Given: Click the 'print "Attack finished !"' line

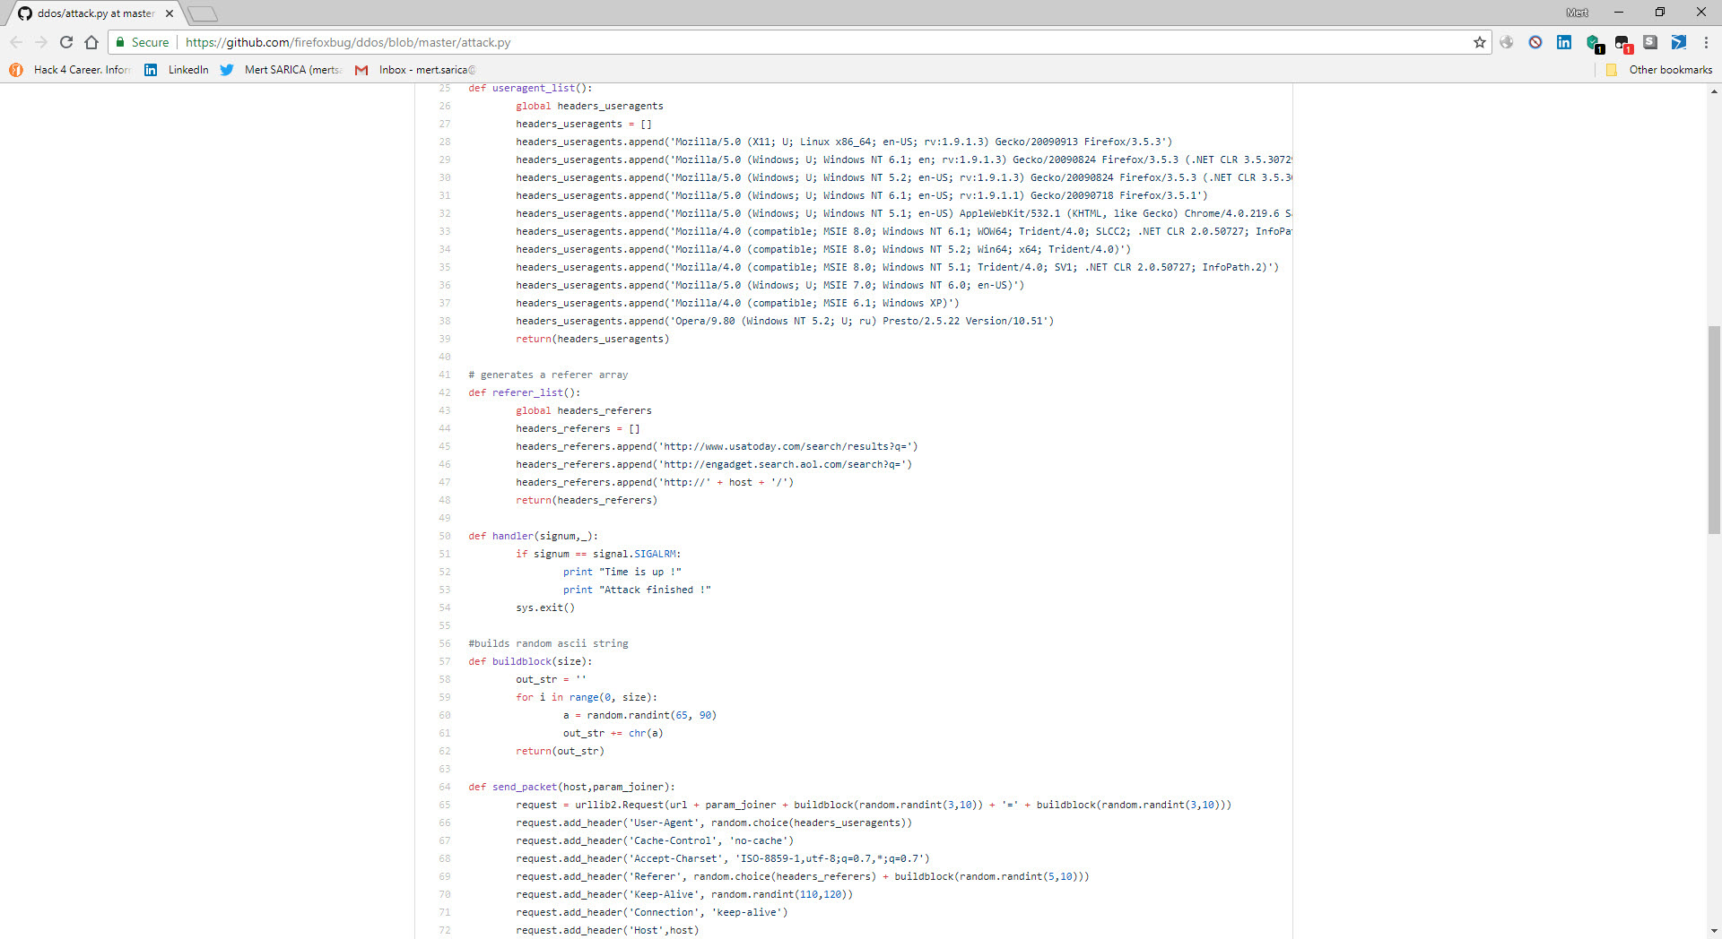Looking at the screenshot, I should coord(637,590).
